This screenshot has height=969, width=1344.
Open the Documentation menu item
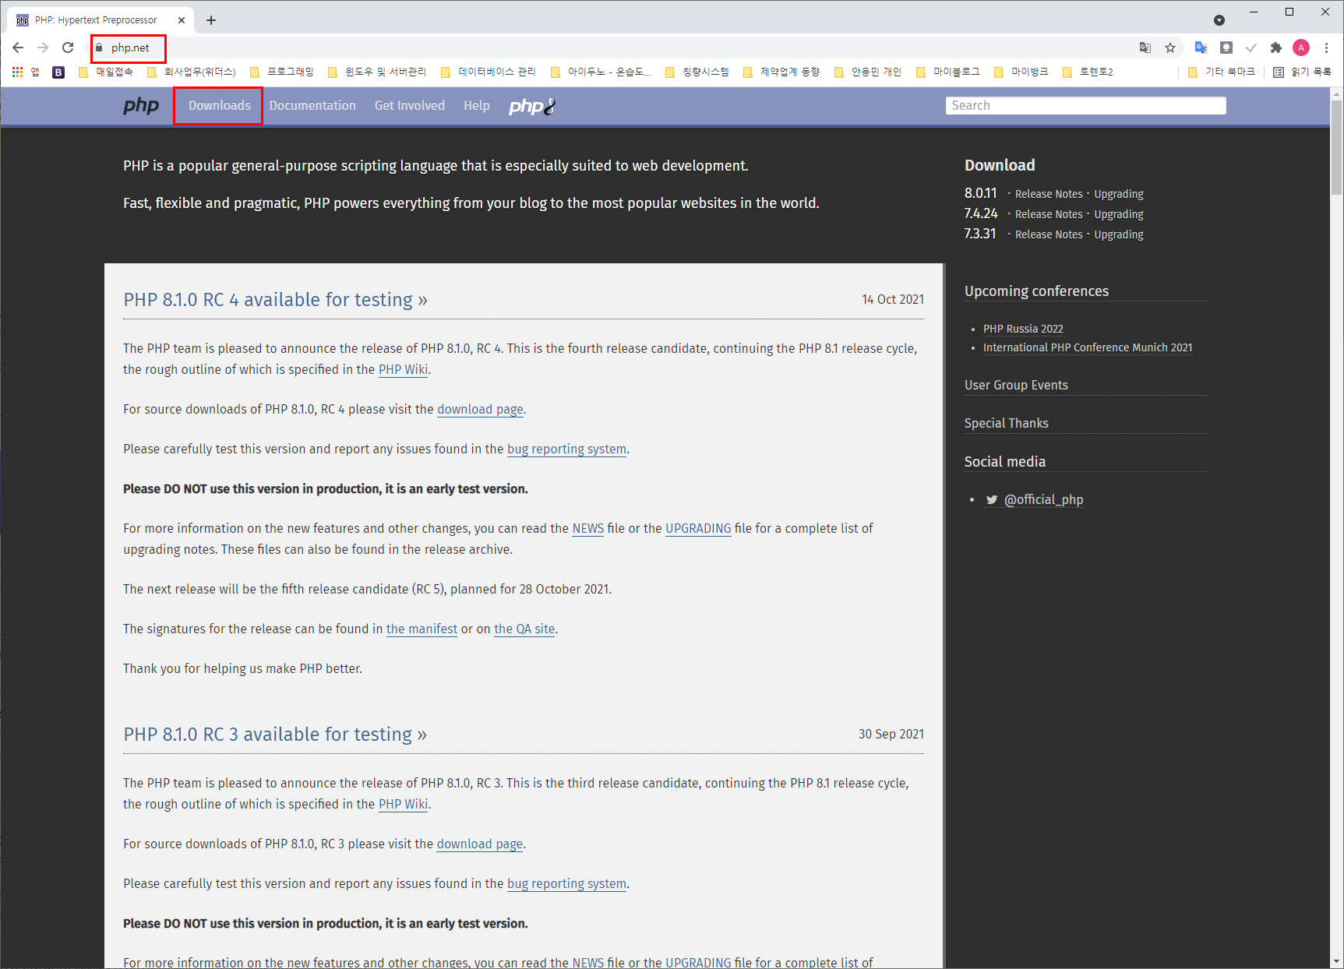[312, 106]
